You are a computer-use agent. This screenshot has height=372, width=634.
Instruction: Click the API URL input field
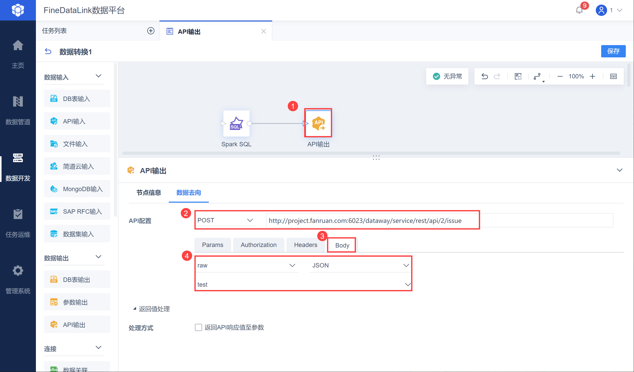[x=439, y=220]
